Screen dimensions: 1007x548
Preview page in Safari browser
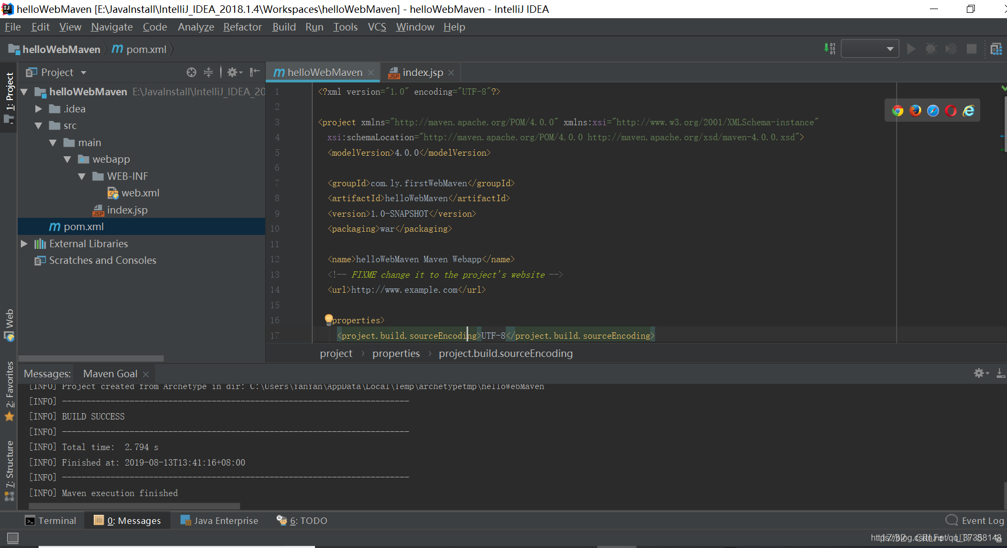(x=933, y=111)
